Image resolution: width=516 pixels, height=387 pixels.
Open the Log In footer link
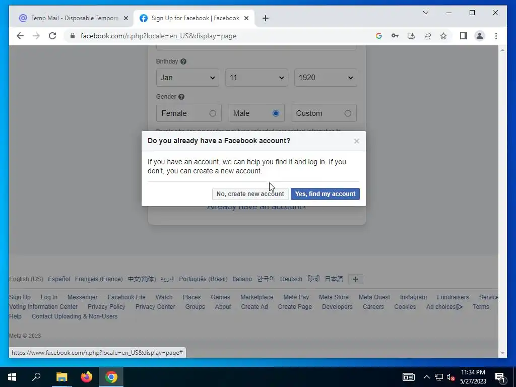pos(49,297)
